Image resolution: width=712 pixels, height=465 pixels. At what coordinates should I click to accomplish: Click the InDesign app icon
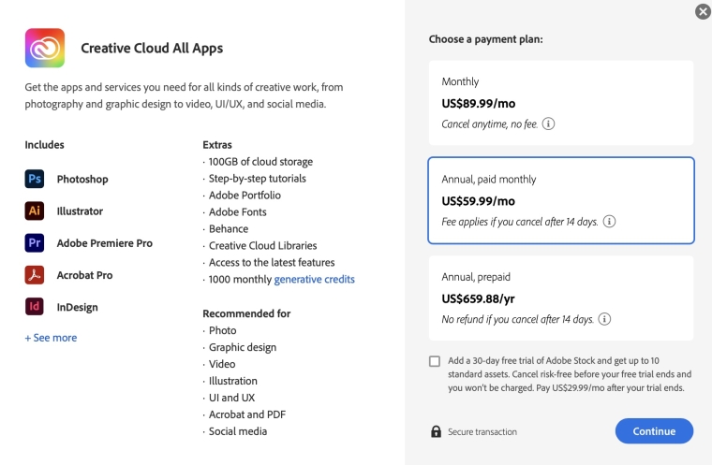[35, 307]
